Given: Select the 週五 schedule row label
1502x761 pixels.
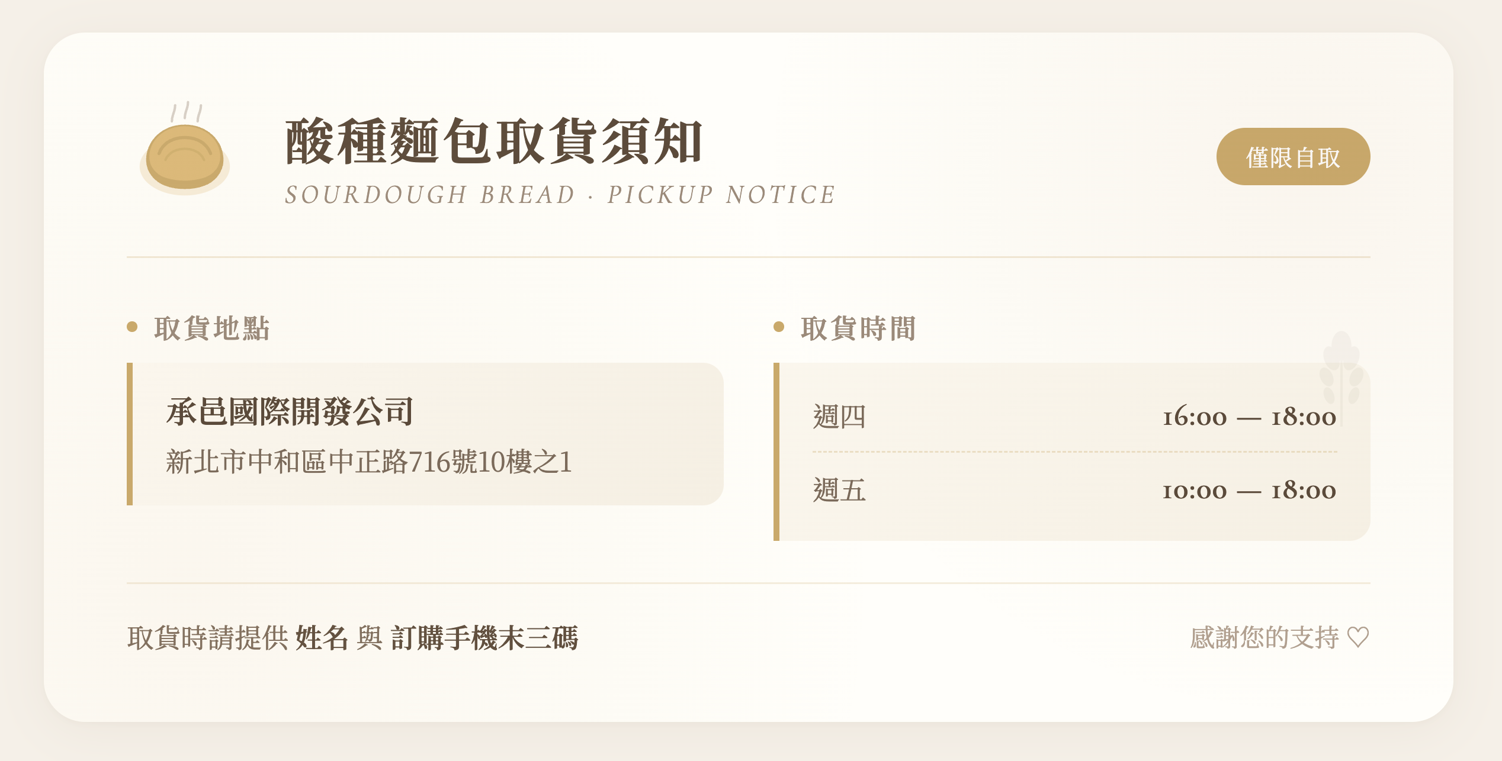Looking at the screenshot, I should pos(839,490).
